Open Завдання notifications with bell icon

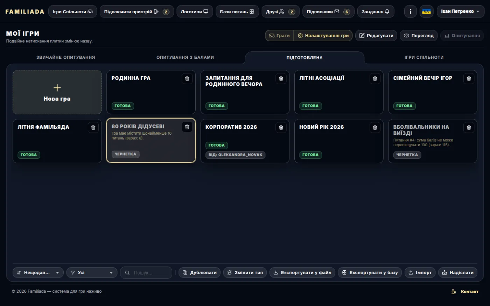coord(376,12)
